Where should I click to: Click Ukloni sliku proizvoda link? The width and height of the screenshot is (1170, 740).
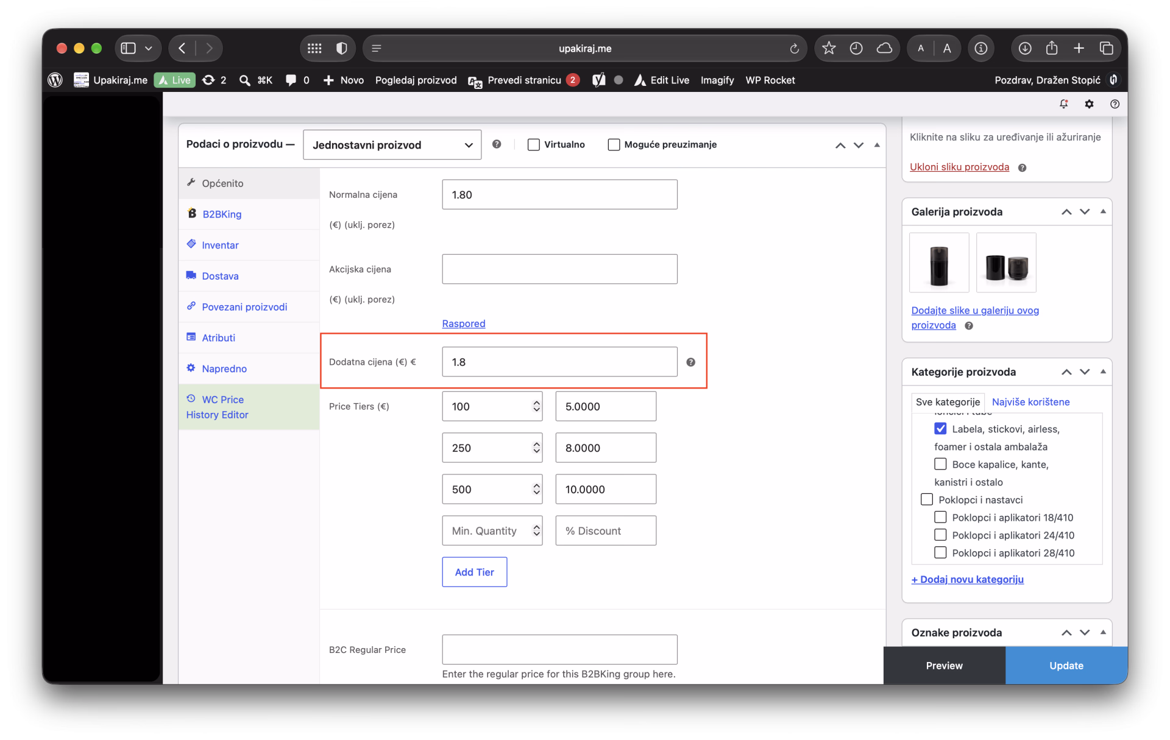click(x=959, y=167)
